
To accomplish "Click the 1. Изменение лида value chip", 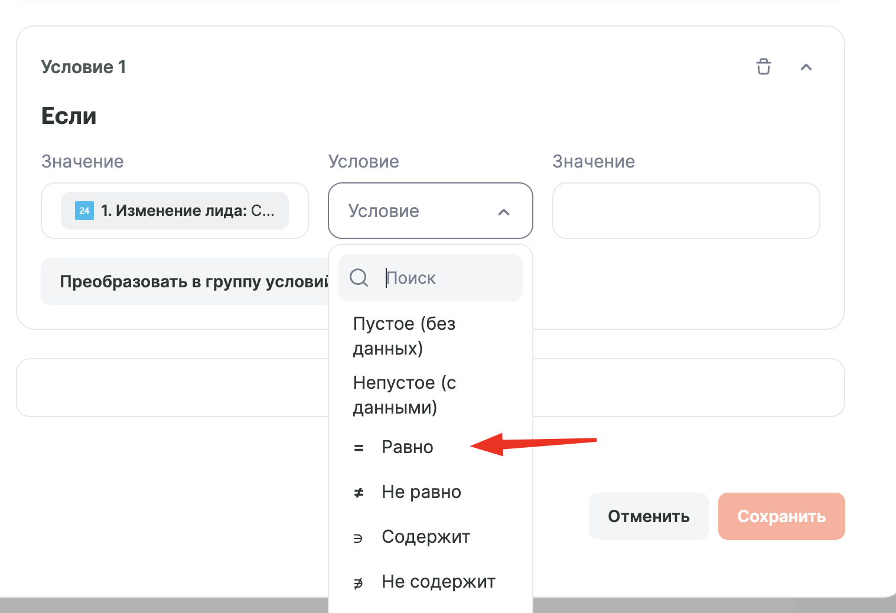I will [x=175, y=211].
